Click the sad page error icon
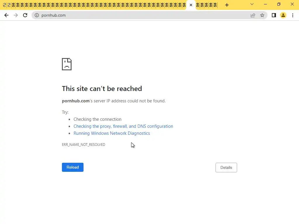Image resolution: width=299 pixels, height=224 pixels. (x=67, y=64)
